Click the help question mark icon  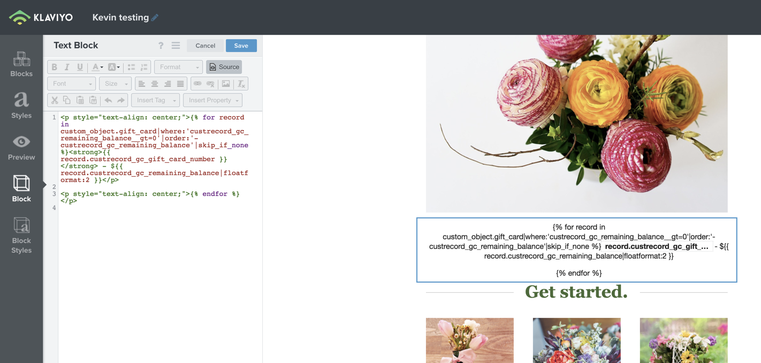(x=161, y=46)
